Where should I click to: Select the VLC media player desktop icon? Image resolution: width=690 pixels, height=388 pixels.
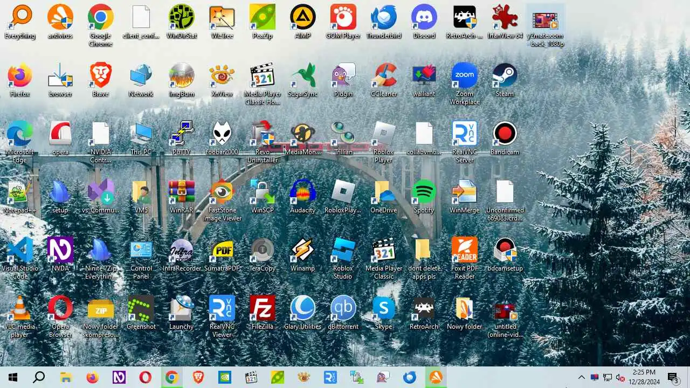(20, 316)
